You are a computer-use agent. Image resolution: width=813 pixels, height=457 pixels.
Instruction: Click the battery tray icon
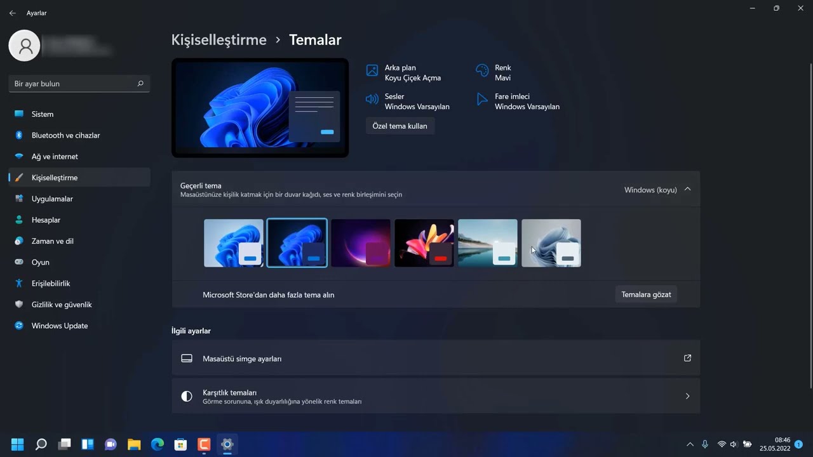click(748, 444)
